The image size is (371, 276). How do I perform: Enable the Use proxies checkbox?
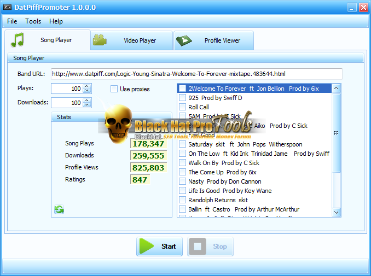tap(114, 89)
